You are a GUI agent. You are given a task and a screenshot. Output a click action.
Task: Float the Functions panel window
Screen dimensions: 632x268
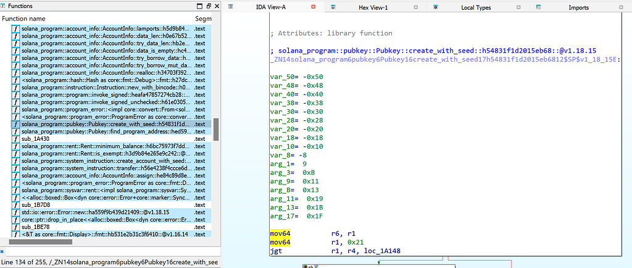coord(209,6)
